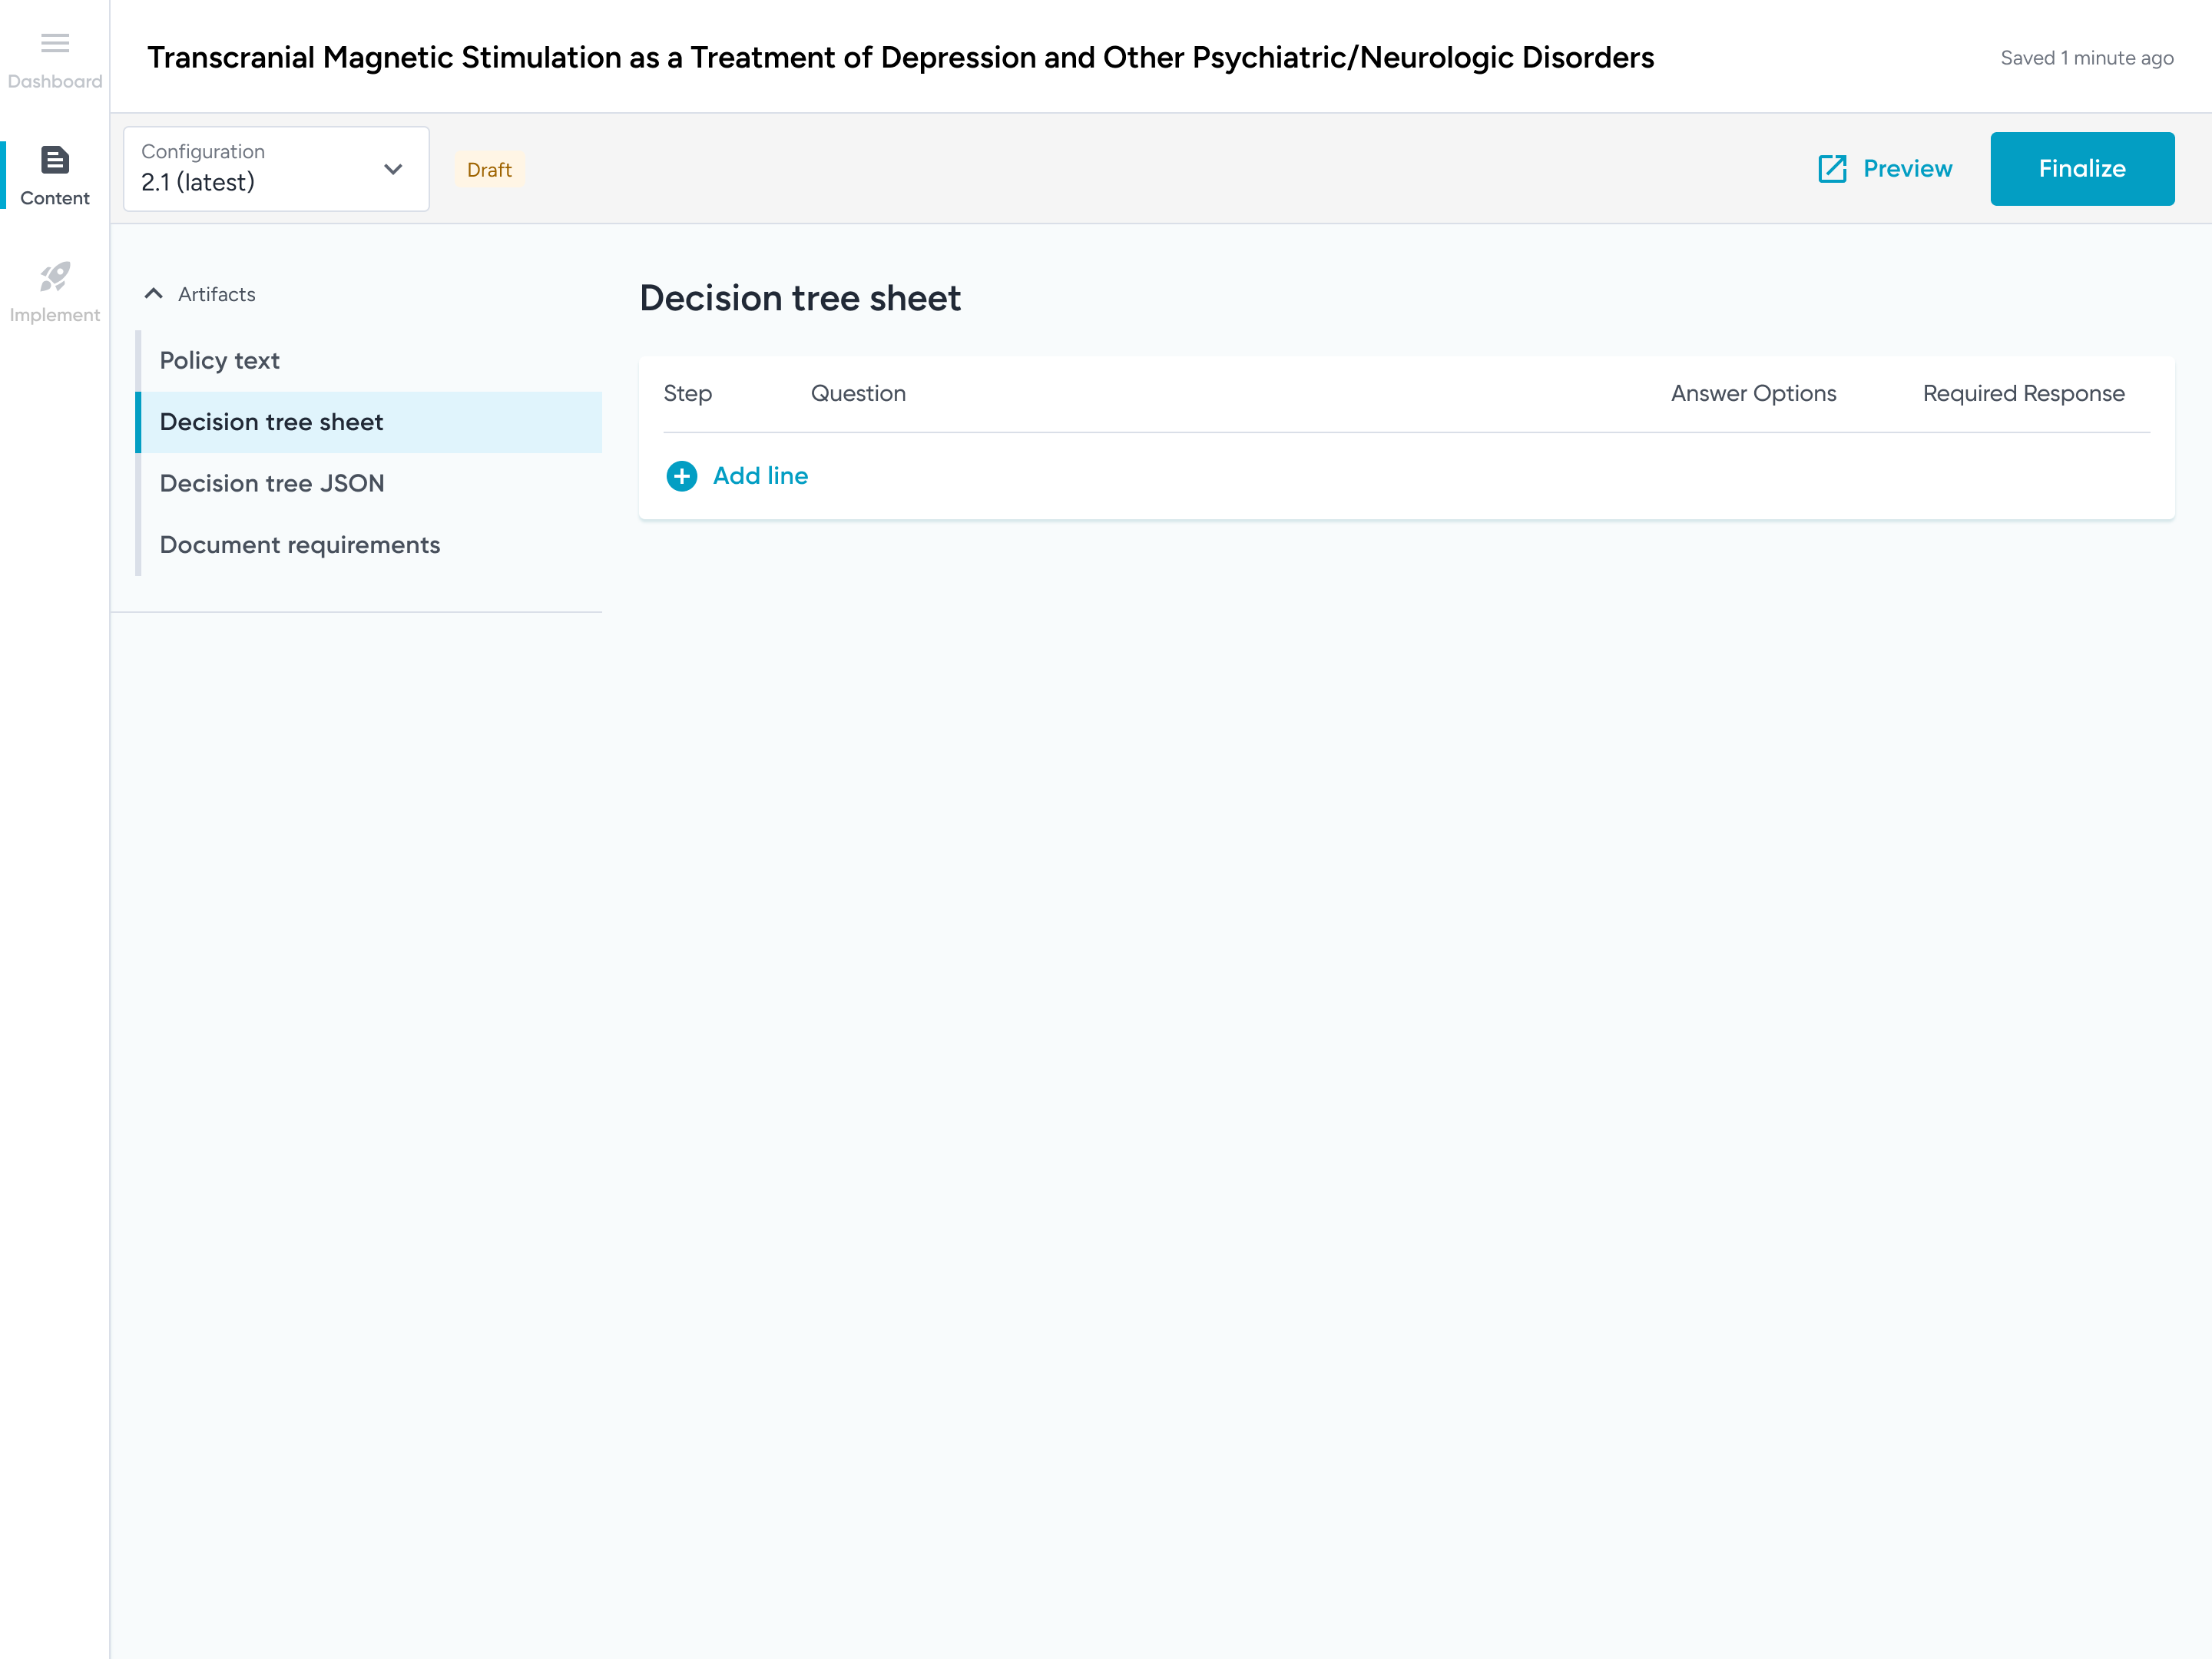Image resolution: width=2212 pixels, height=1659 pixels.
Task: Open the hamburger Dashboard menu icon
Action: 55,43
